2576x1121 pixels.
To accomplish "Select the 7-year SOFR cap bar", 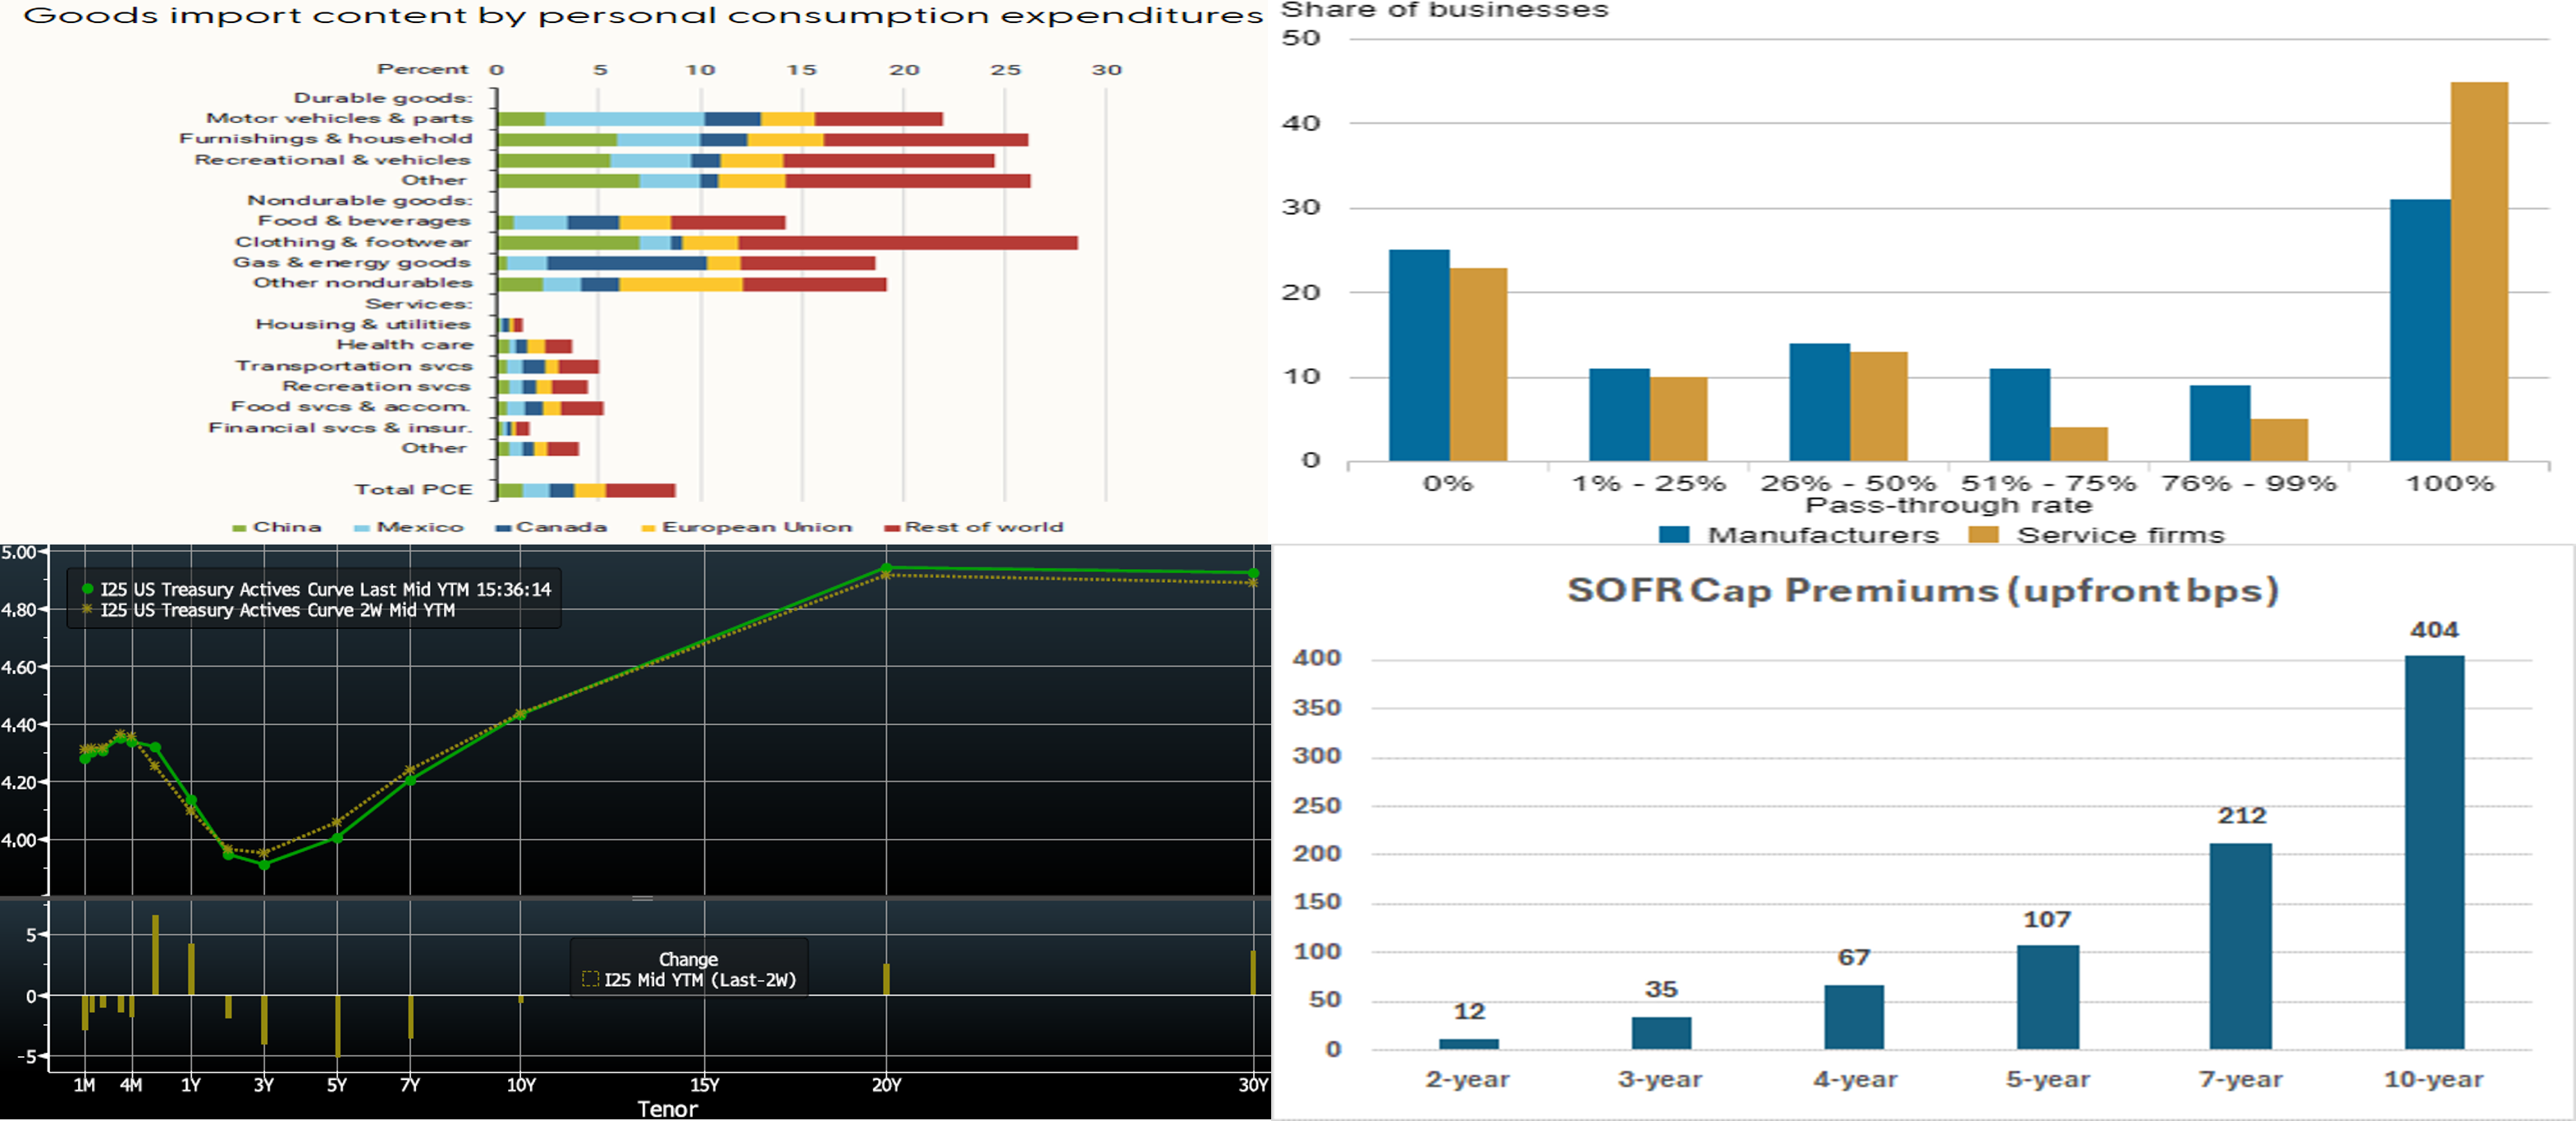I will pyautogui.click(x=2240, y=946).
